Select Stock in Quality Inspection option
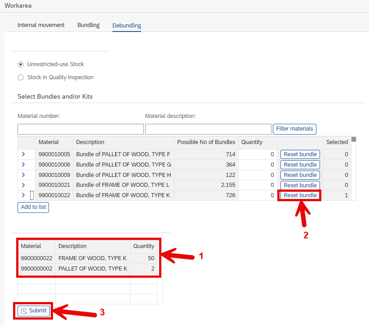The image size is (369, 325). click(x=21, y=77)
